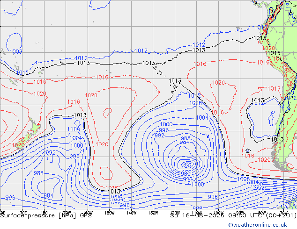Click the "130W" longitude label

(x=153, y=213)
